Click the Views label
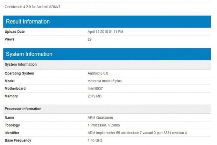Image resolution: width=217 pixels, height=145 pixels. coord(9,39)
